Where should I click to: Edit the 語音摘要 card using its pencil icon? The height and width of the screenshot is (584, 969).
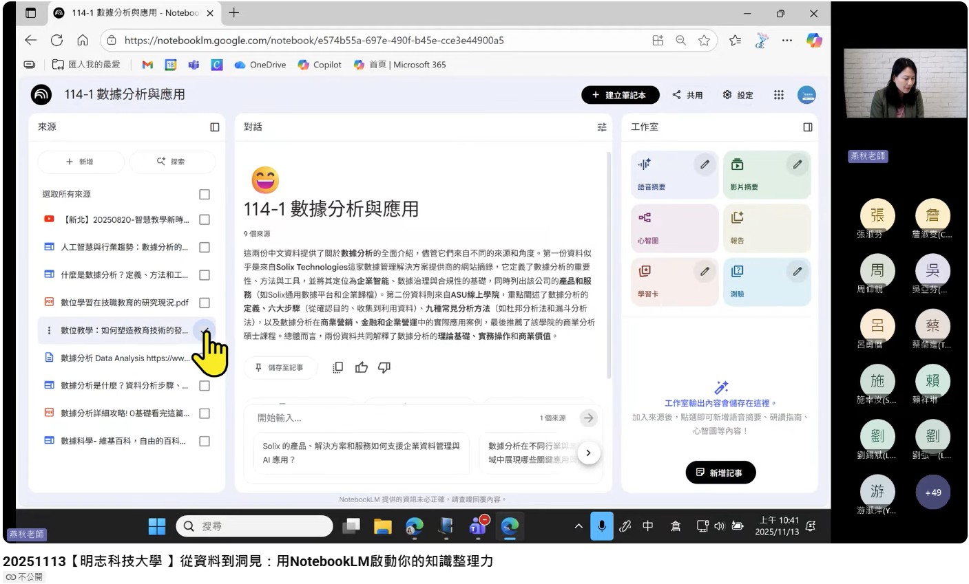coord(705,164)
